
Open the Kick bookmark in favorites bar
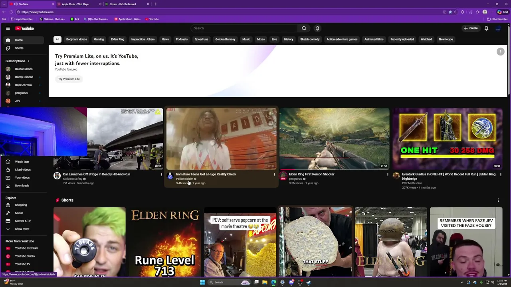[x=75, y=19]
